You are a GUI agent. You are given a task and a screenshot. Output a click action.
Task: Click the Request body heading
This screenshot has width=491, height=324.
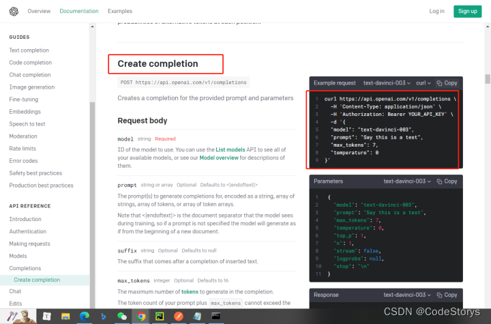(143, 121)
